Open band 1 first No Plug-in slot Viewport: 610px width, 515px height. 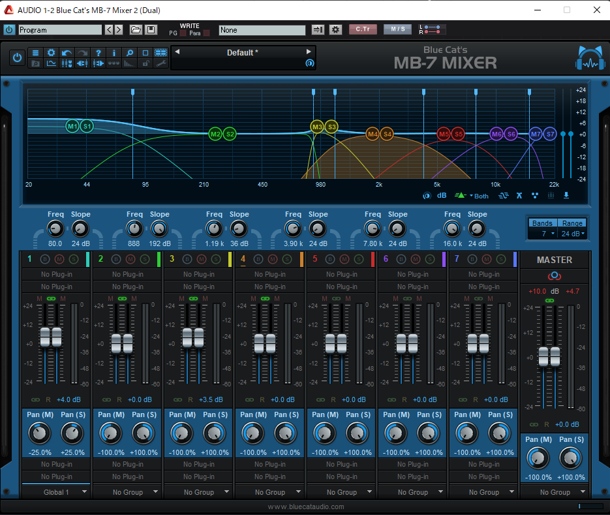56,274
